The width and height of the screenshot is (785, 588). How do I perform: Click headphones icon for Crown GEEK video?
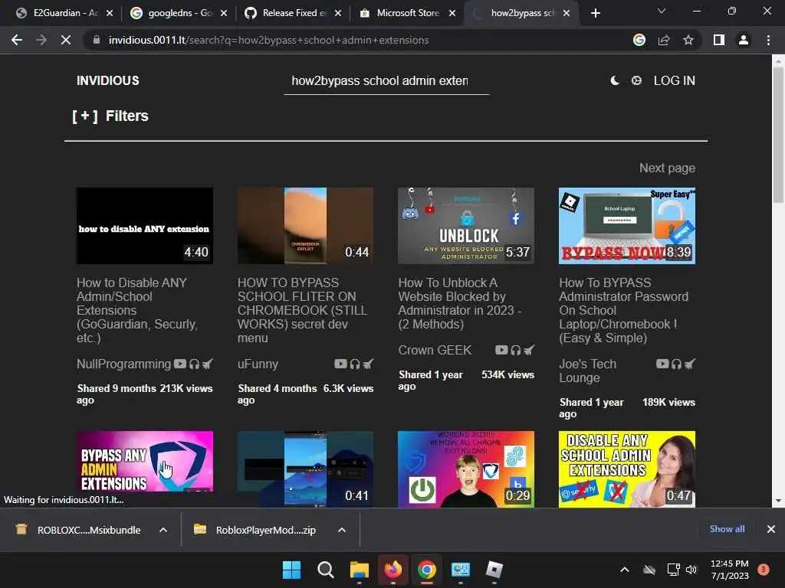click(516, 350)
